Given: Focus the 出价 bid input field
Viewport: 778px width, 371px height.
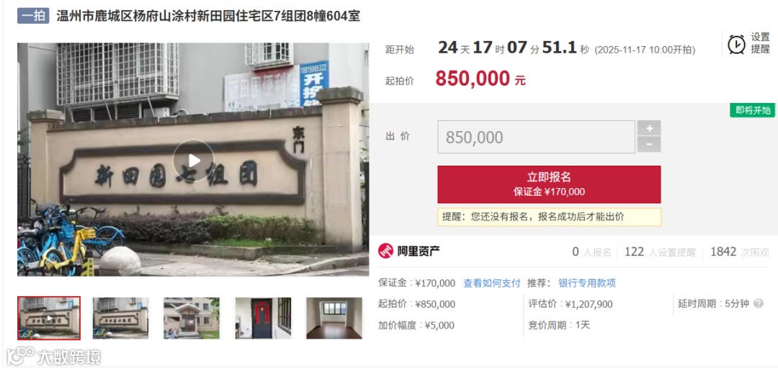Looking at the screenshot, I should point(536,137).
